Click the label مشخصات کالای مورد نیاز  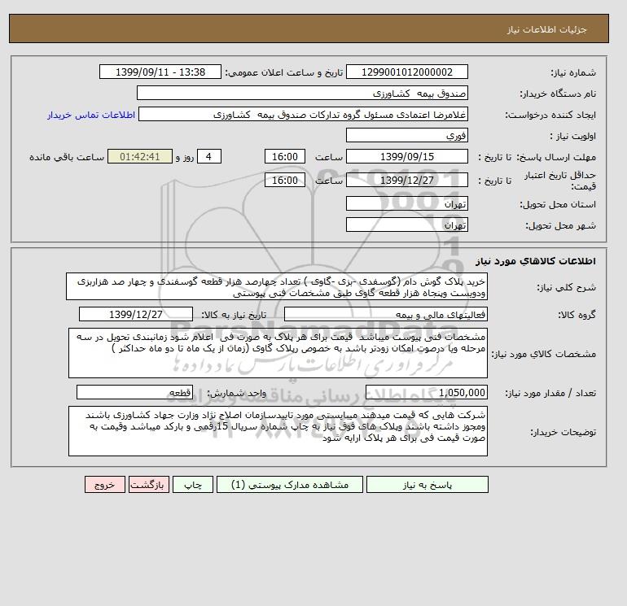click(543, 354)
